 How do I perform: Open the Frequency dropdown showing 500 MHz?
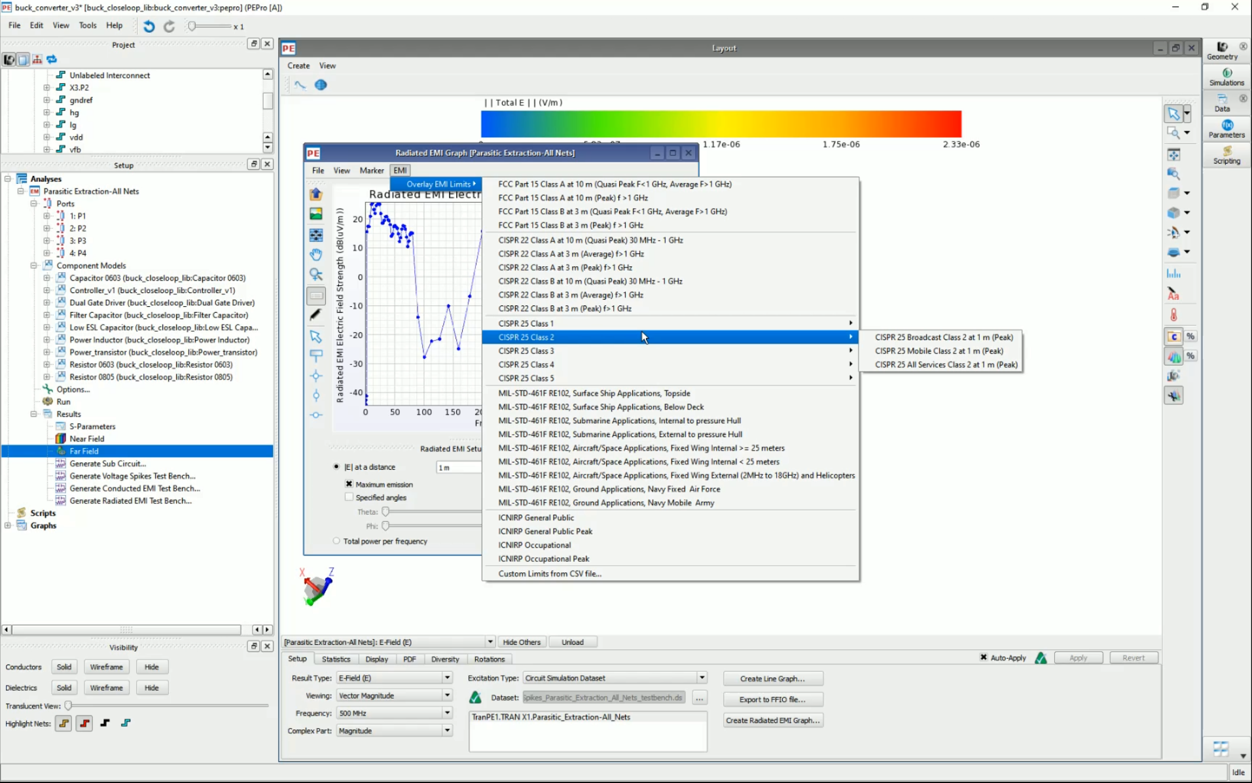pyautogui.click(x=447, y=713)
